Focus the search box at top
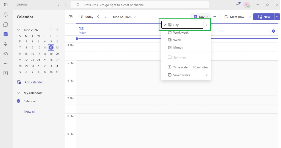281x148 pixels. coord(140,5)
